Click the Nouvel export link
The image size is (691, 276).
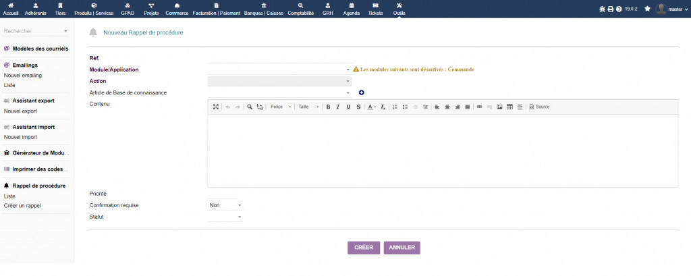[x=20, y=111]
